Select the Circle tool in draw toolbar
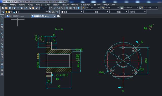Image resolution: width=162 pixels, height=96 pixels. tap(2, 37)
